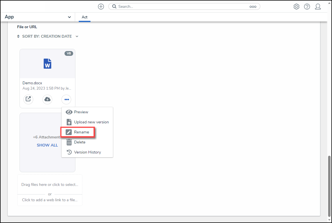Toggle the three-dot more options button

[x=66, y=99]
